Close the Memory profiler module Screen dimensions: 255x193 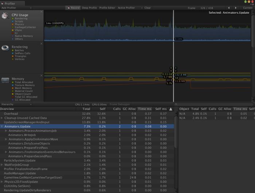point(41,75)
